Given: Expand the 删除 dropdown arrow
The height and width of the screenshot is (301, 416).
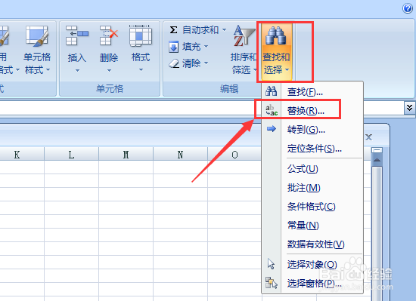Looking at the screenshot, I should (109, 70).
